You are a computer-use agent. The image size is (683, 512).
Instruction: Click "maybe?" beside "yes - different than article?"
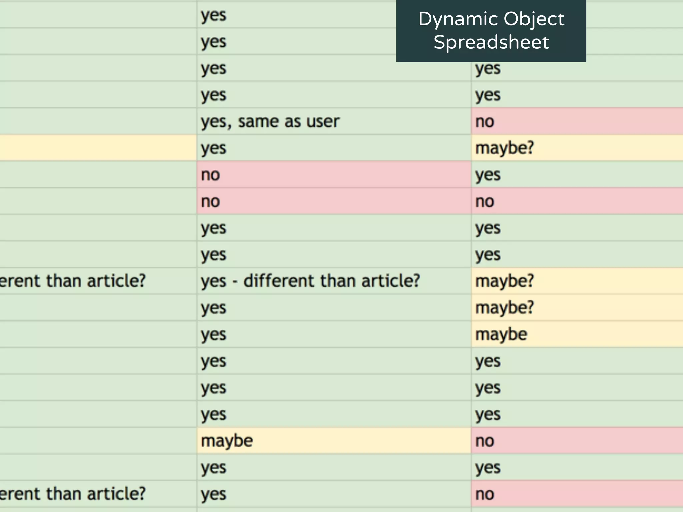[577, 281]
